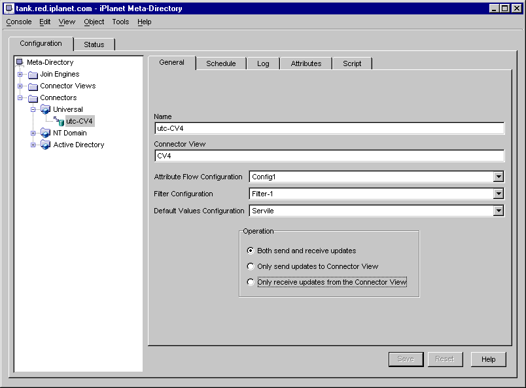The height and width of the screenshot is (388, 526).
Task: Switch to the Log tab
Action: [x=263, y=63]
